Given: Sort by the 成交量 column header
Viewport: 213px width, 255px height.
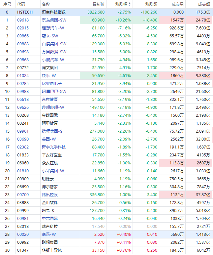Looking at the screenshot, I should click(178, 4).
